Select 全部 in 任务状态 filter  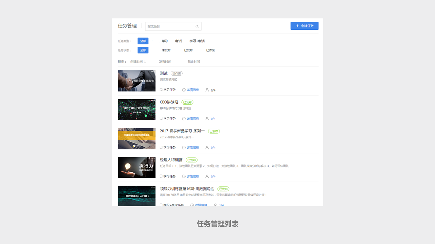143,50
